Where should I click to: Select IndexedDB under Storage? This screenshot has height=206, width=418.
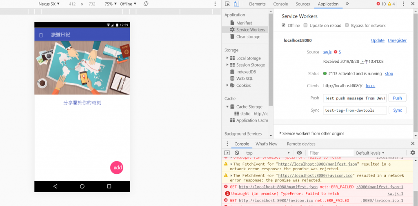pyautogui.click(x=246, y=72)
